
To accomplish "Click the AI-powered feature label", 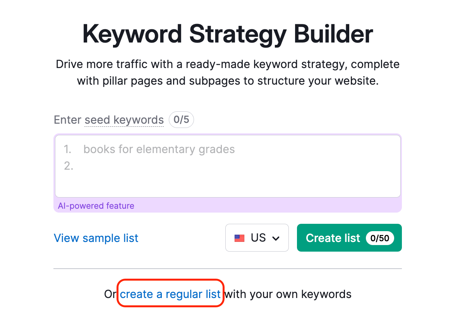I will click(96, 206).
